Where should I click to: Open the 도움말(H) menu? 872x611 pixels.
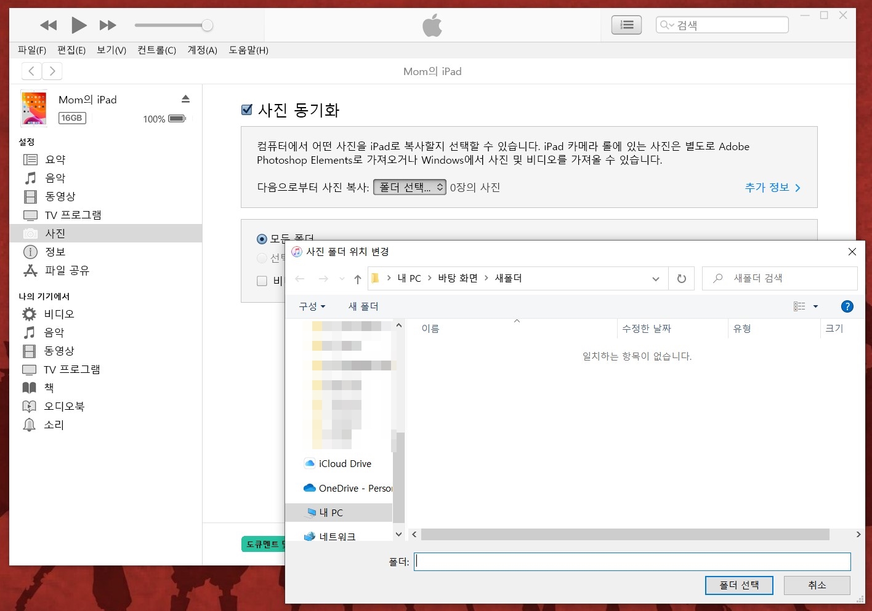[249, 50]
